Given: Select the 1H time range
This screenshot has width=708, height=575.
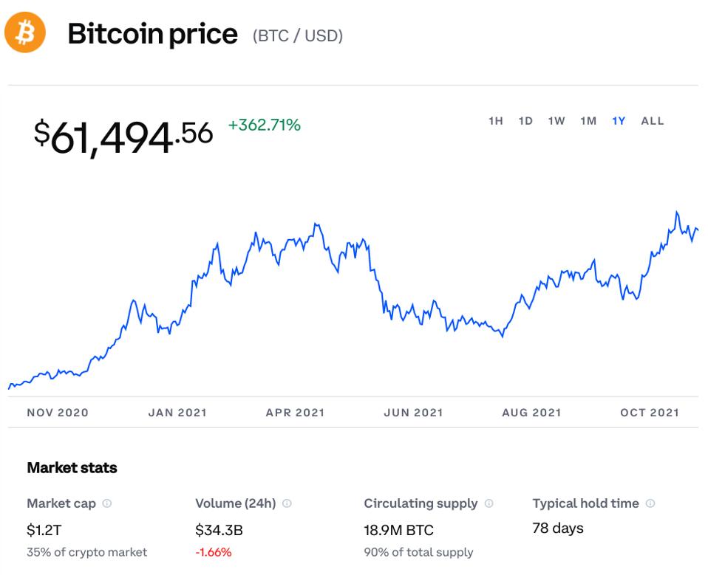Looking at the screenshot, I should click(x=496, y=121).
